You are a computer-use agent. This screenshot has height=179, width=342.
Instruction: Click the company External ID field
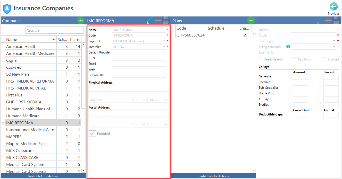click(139, 75)
